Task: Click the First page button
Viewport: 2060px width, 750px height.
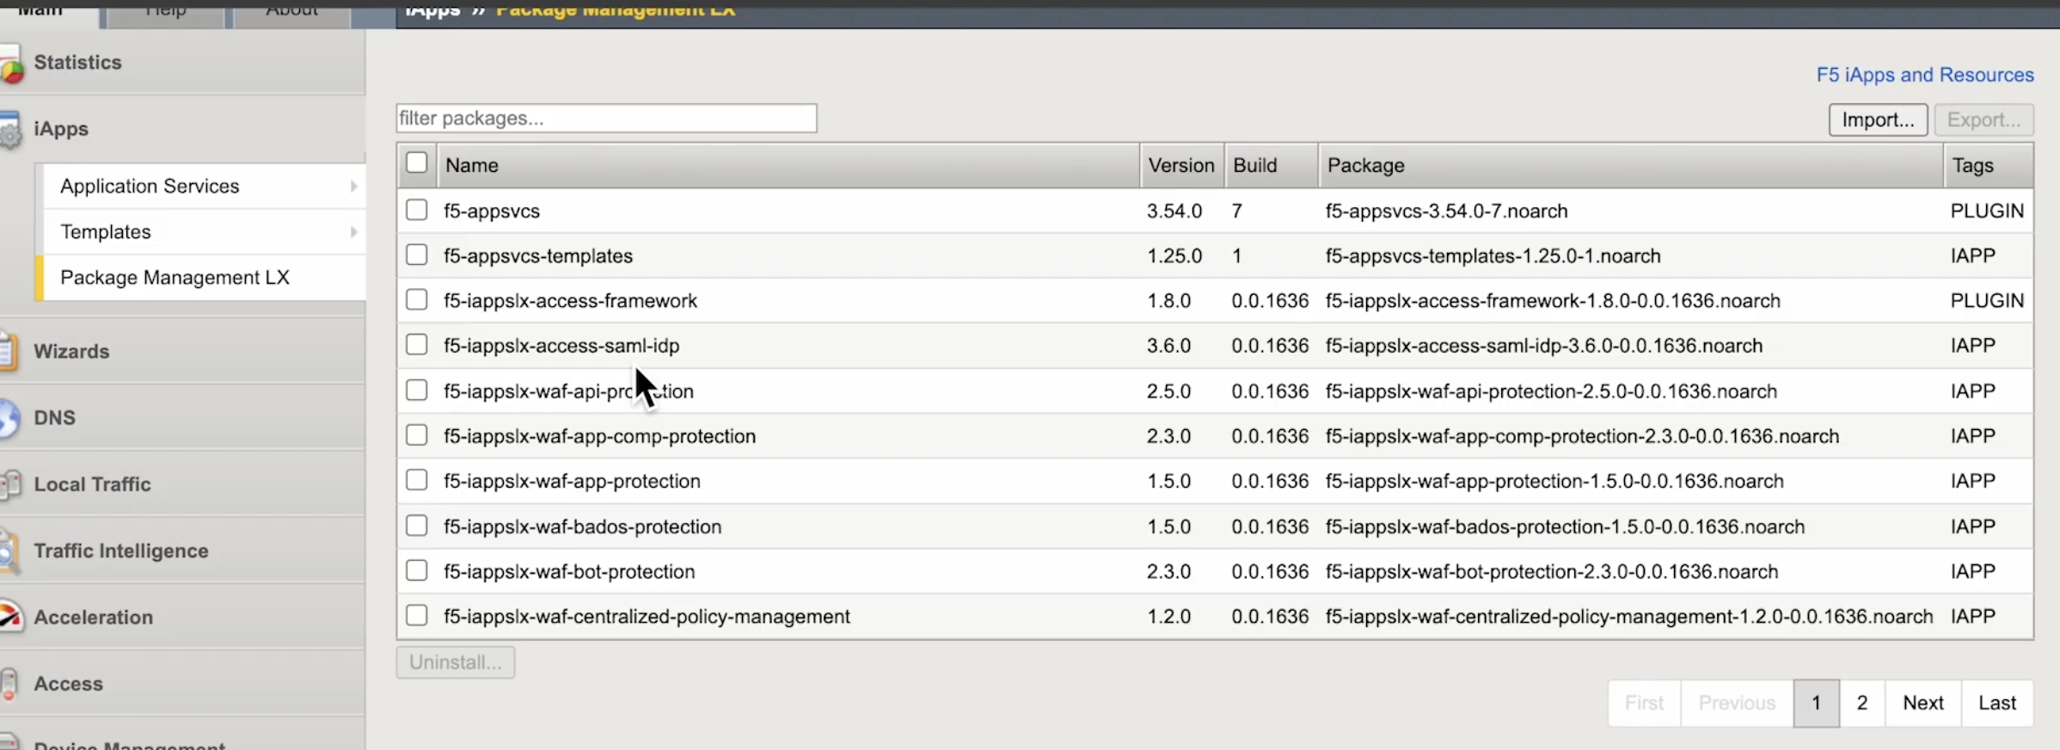Action: coord(1645,703)
